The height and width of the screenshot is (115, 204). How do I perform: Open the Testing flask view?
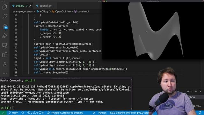[x=5, y=64]
